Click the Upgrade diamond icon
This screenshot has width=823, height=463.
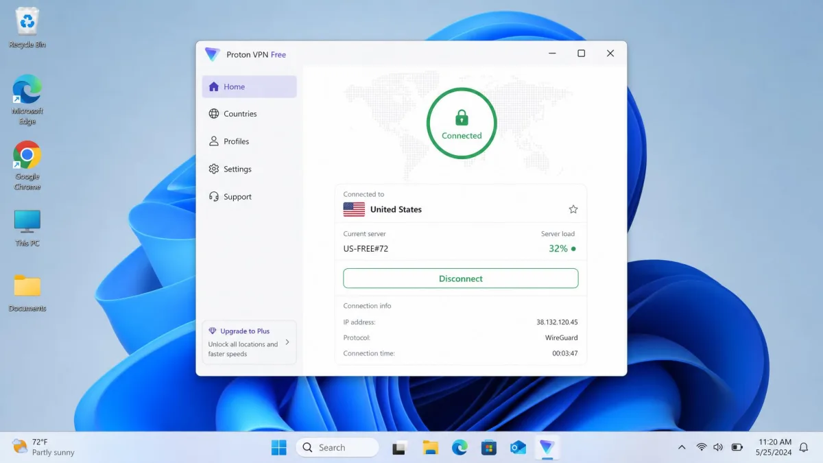[213, 331]
